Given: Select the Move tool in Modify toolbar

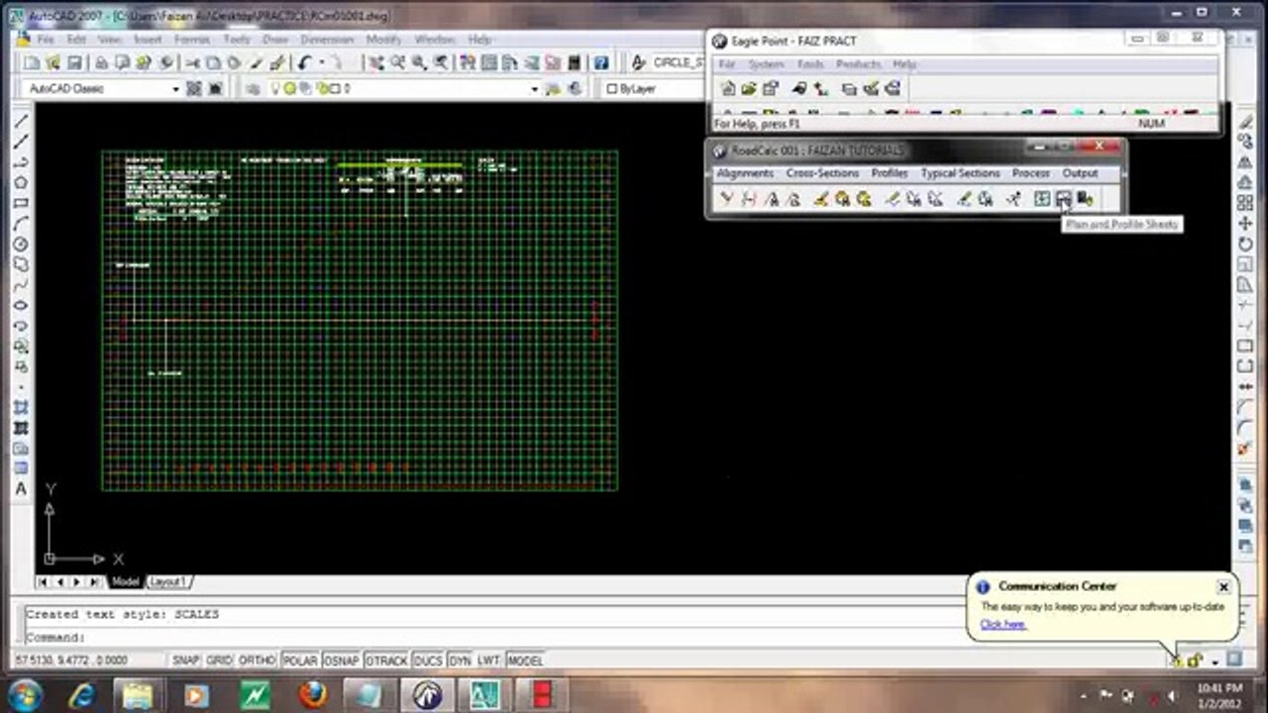Looking at the screenshot, I should 1245,224.
